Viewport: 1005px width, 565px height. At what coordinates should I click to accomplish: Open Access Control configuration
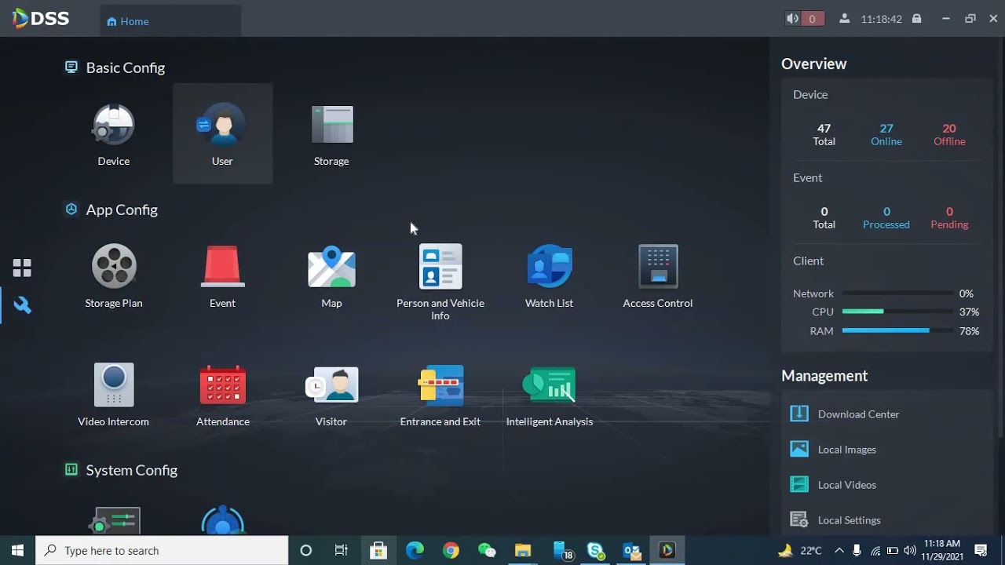(x=658, y=267)
